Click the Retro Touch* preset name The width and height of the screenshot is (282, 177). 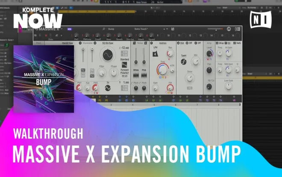(x=141, y=29)
